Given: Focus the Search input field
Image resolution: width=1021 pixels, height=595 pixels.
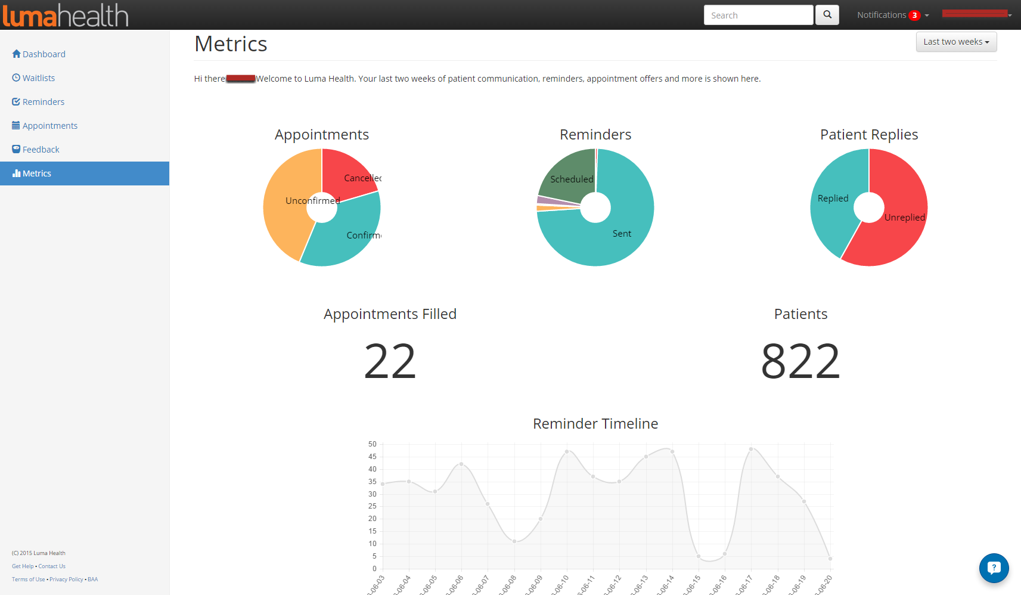Looking at the screenshot, I should coord(758,15).
